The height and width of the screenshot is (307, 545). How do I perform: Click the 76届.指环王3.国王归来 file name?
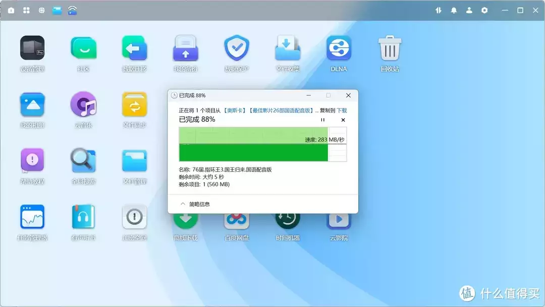232,170
